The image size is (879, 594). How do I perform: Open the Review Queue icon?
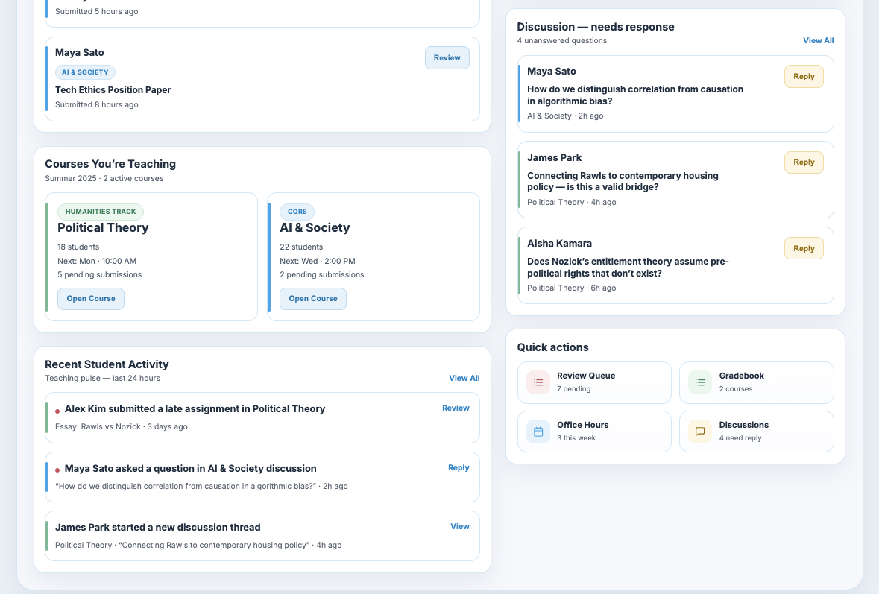pyautogui.click(x=538, y=382)
